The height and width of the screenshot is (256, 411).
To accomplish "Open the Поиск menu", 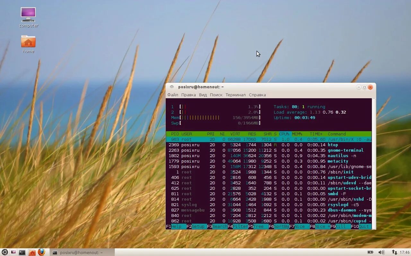I will [x=216, y=95].
